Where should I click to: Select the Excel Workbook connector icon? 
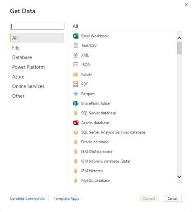76,36
